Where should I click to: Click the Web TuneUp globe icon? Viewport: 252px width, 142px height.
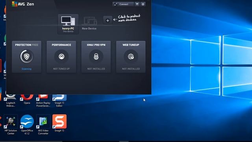pyautogui.click(x=131, y=56)
